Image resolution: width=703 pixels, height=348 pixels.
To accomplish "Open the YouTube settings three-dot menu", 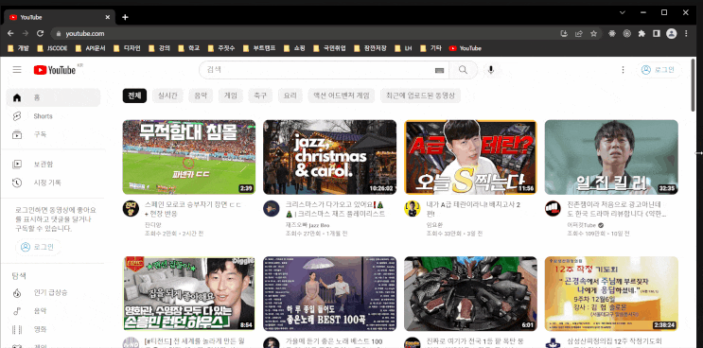I will 623,70.
